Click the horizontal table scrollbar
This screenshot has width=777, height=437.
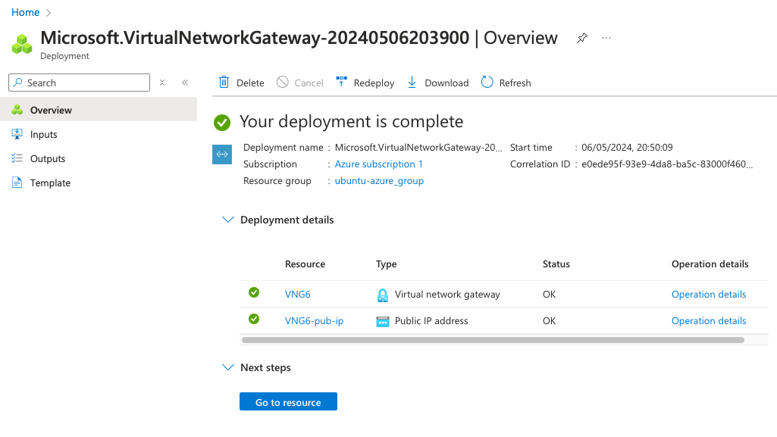coord(493,340)
